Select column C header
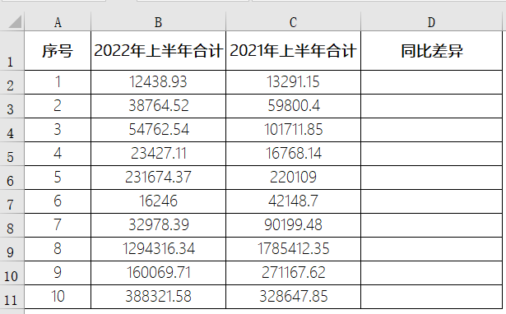The width and height of the screenshot is (506, 314). click(x=293, y=22)
